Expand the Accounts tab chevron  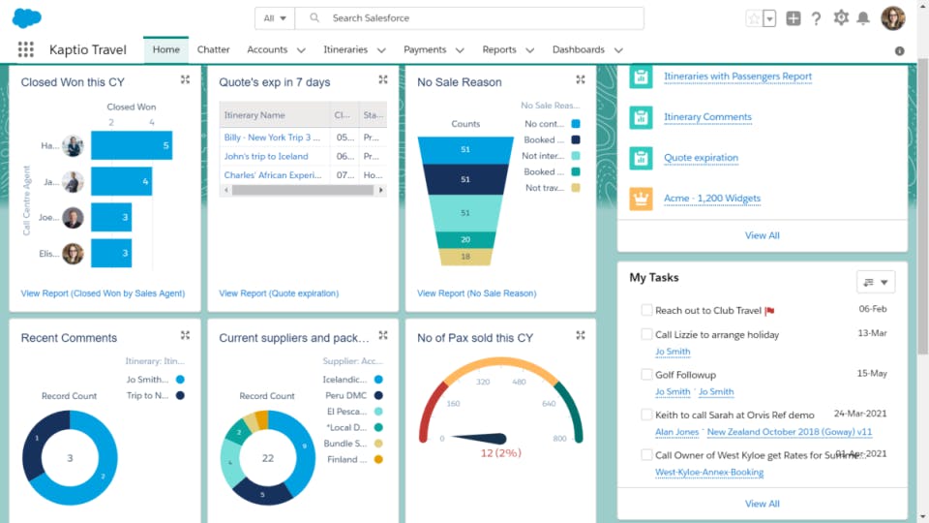coord(301,50)
